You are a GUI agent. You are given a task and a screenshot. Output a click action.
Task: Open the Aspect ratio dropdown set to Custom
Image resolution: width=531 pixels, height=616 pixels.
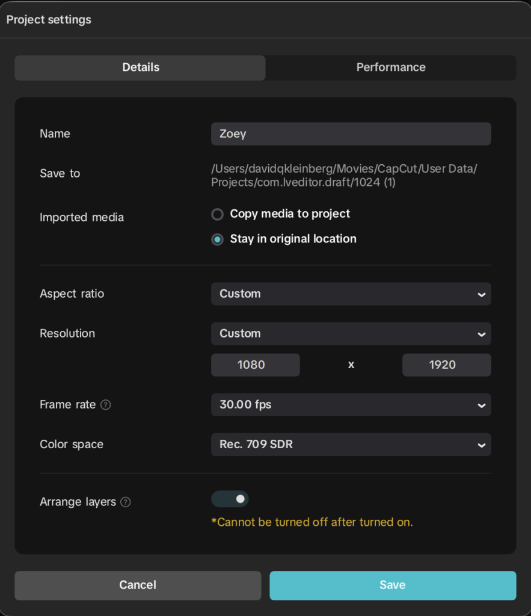coord(351,294)
